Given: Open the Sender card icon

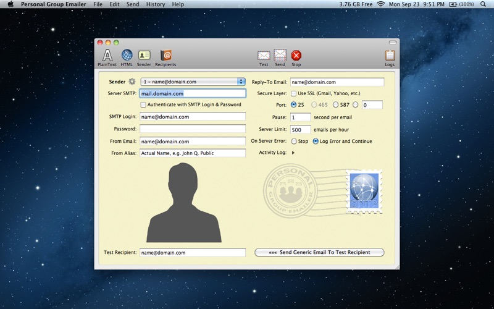Looking at the screenshot, I should coord(144,55).
